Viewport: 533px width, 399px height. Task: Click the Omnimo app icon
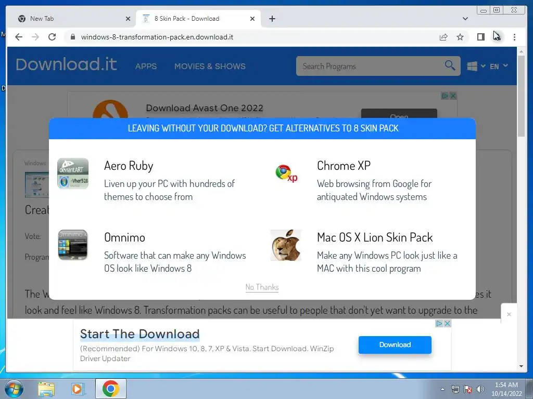[x=73, y=245]
